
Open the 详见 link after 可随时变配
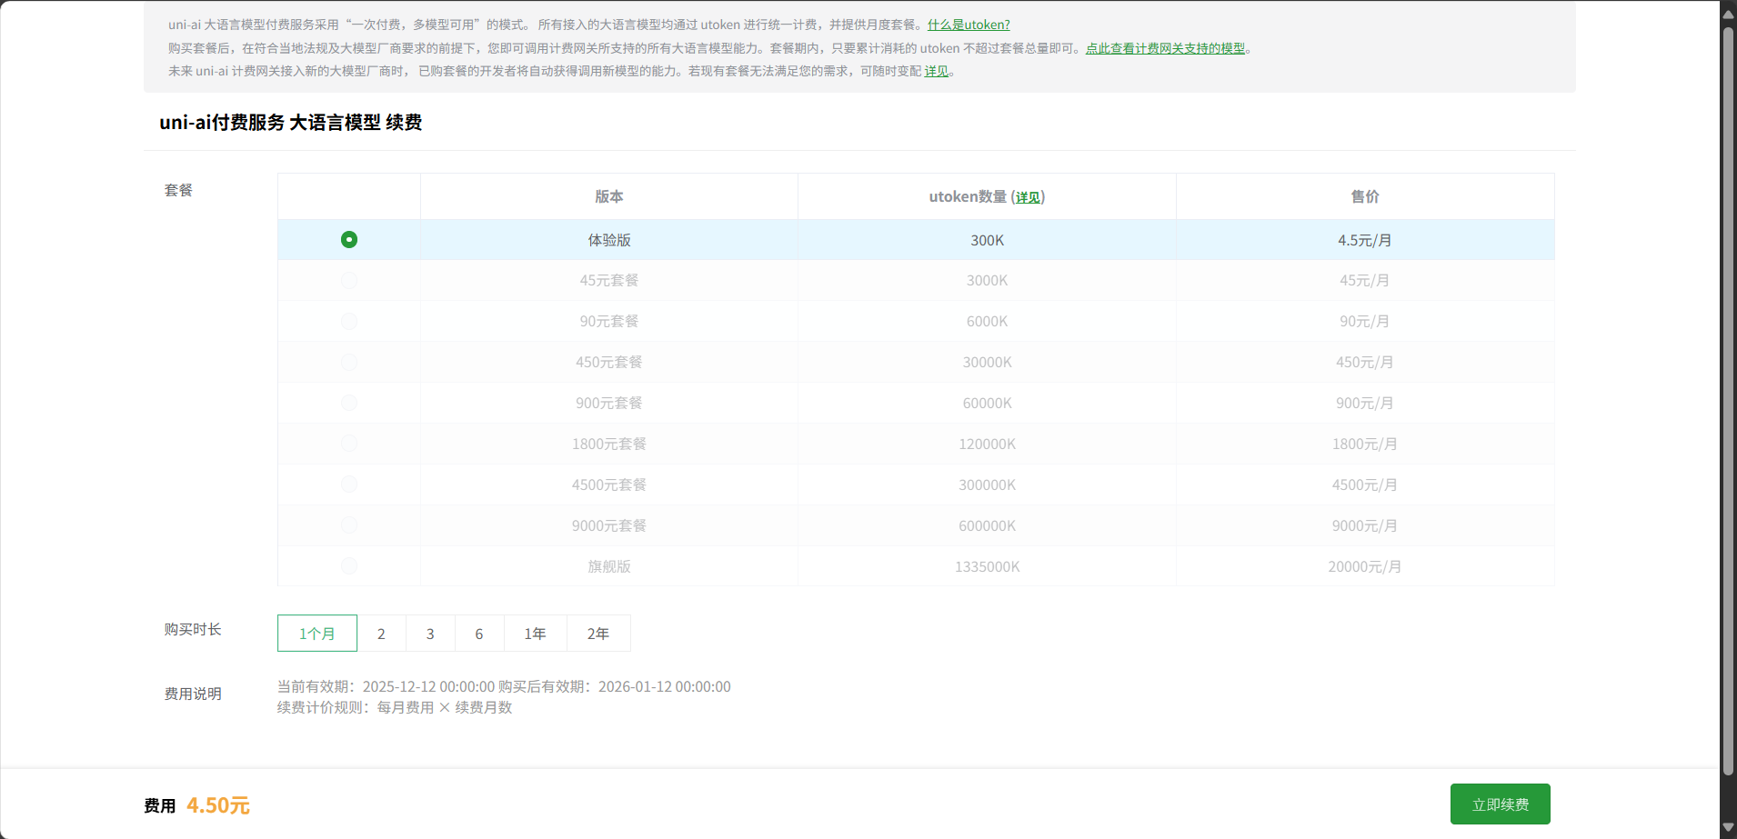pos(937,71)
